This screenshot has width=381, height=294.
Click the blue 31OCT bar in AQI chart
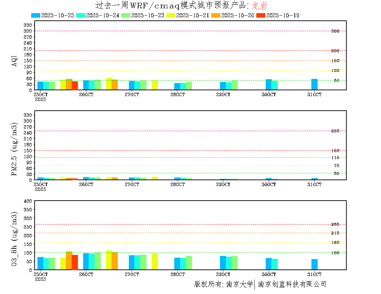[x=314, y=84]
